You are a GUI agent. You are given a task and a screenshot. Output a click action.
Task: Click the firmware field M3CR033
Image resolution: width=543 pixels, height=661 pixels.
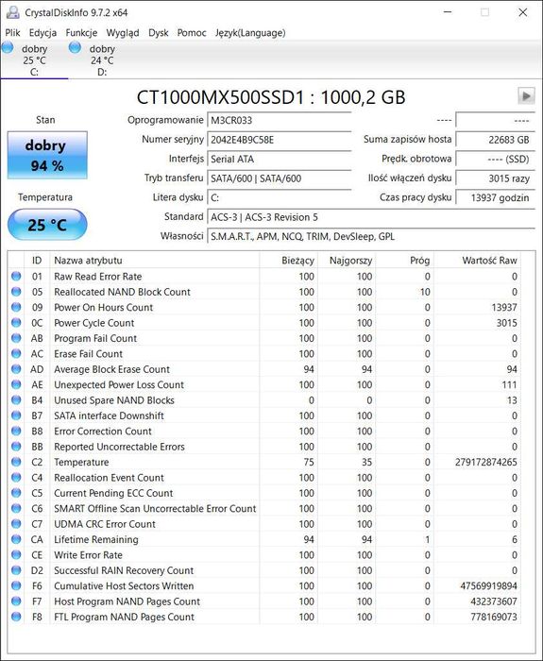point(280,120)
